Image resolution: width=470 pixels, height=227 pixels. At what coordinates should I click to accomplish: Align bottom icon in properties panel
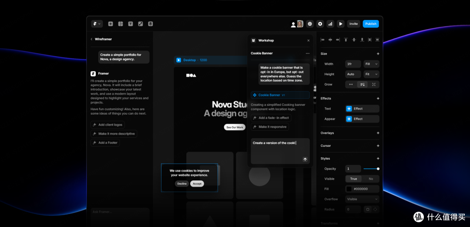pos(362,40)
